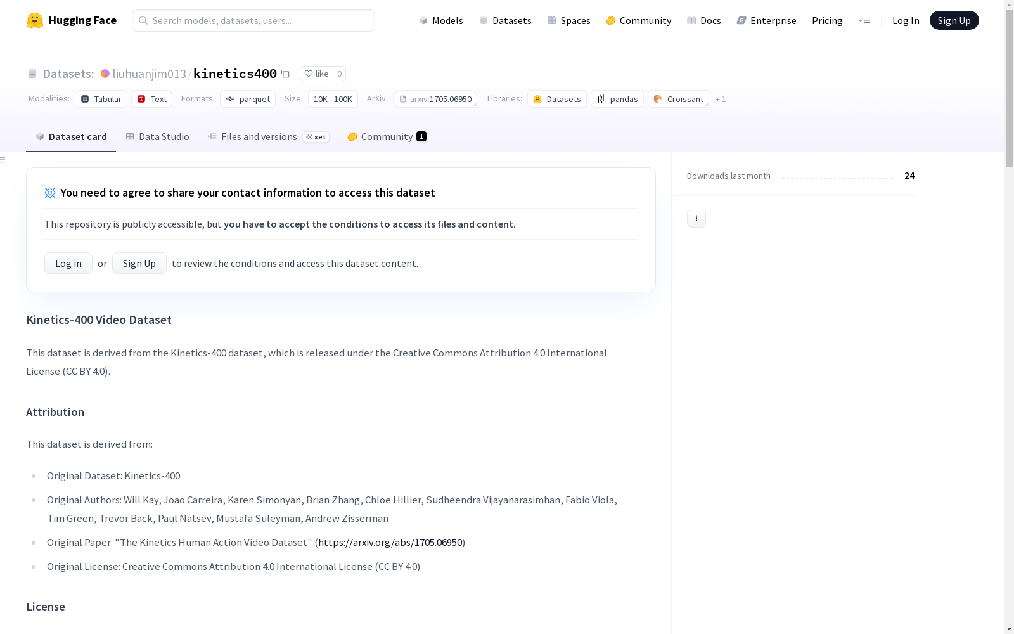Viewport: 1014px width, 634px height.
Task: Click the 'Original License: Creative Commons' list item
Action: 233,567
